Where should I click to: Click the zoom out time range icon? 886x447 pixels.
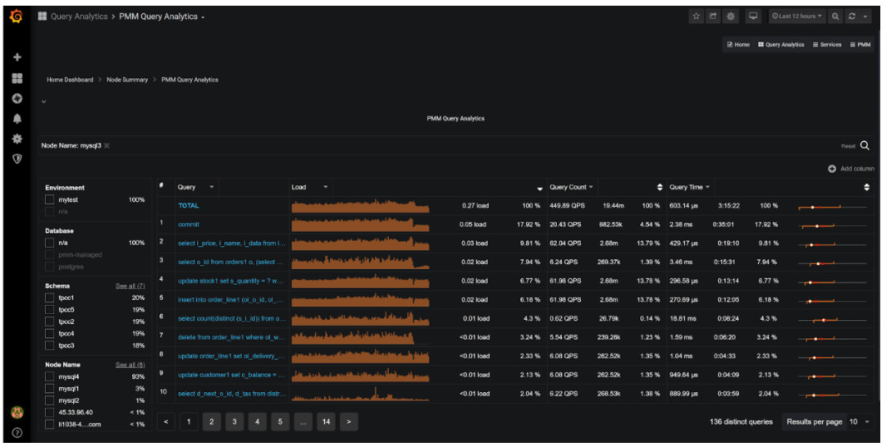(835, 16)
